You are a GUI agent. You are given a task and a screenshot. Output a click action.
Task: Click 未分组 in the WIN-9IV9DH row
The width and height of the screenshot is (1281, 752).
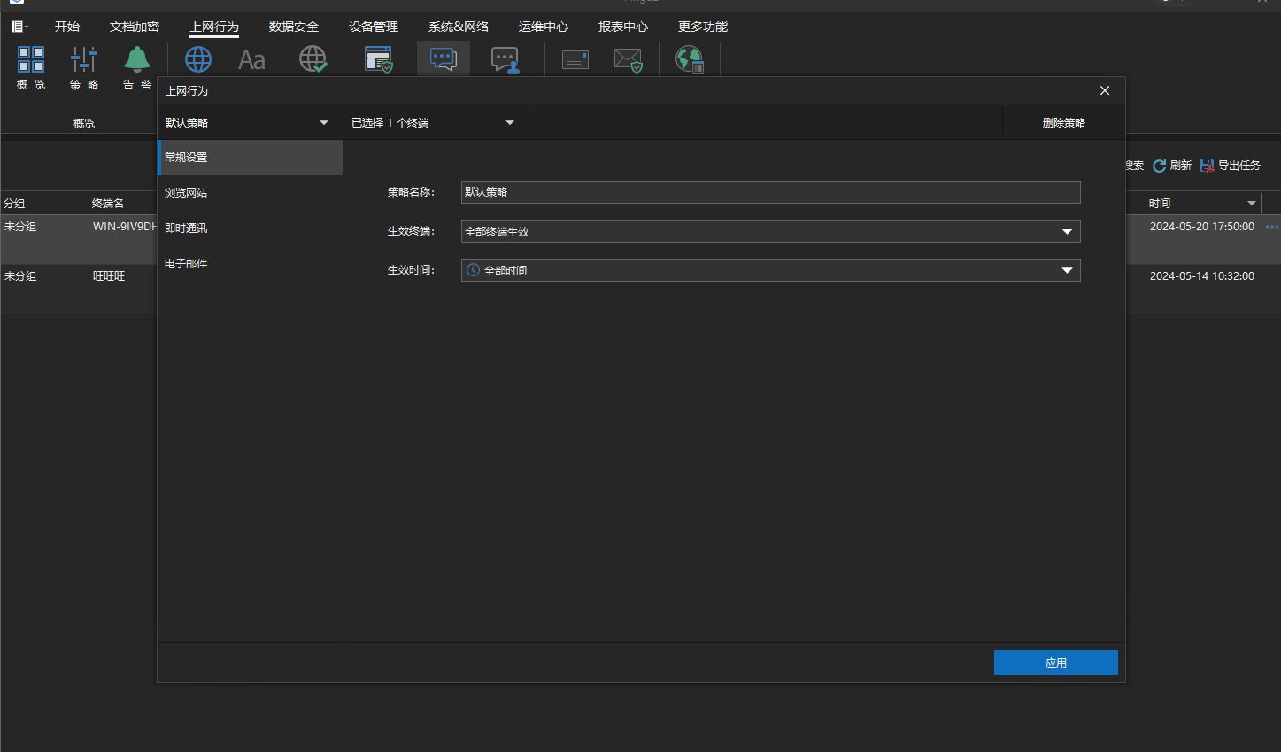(20, 227)
